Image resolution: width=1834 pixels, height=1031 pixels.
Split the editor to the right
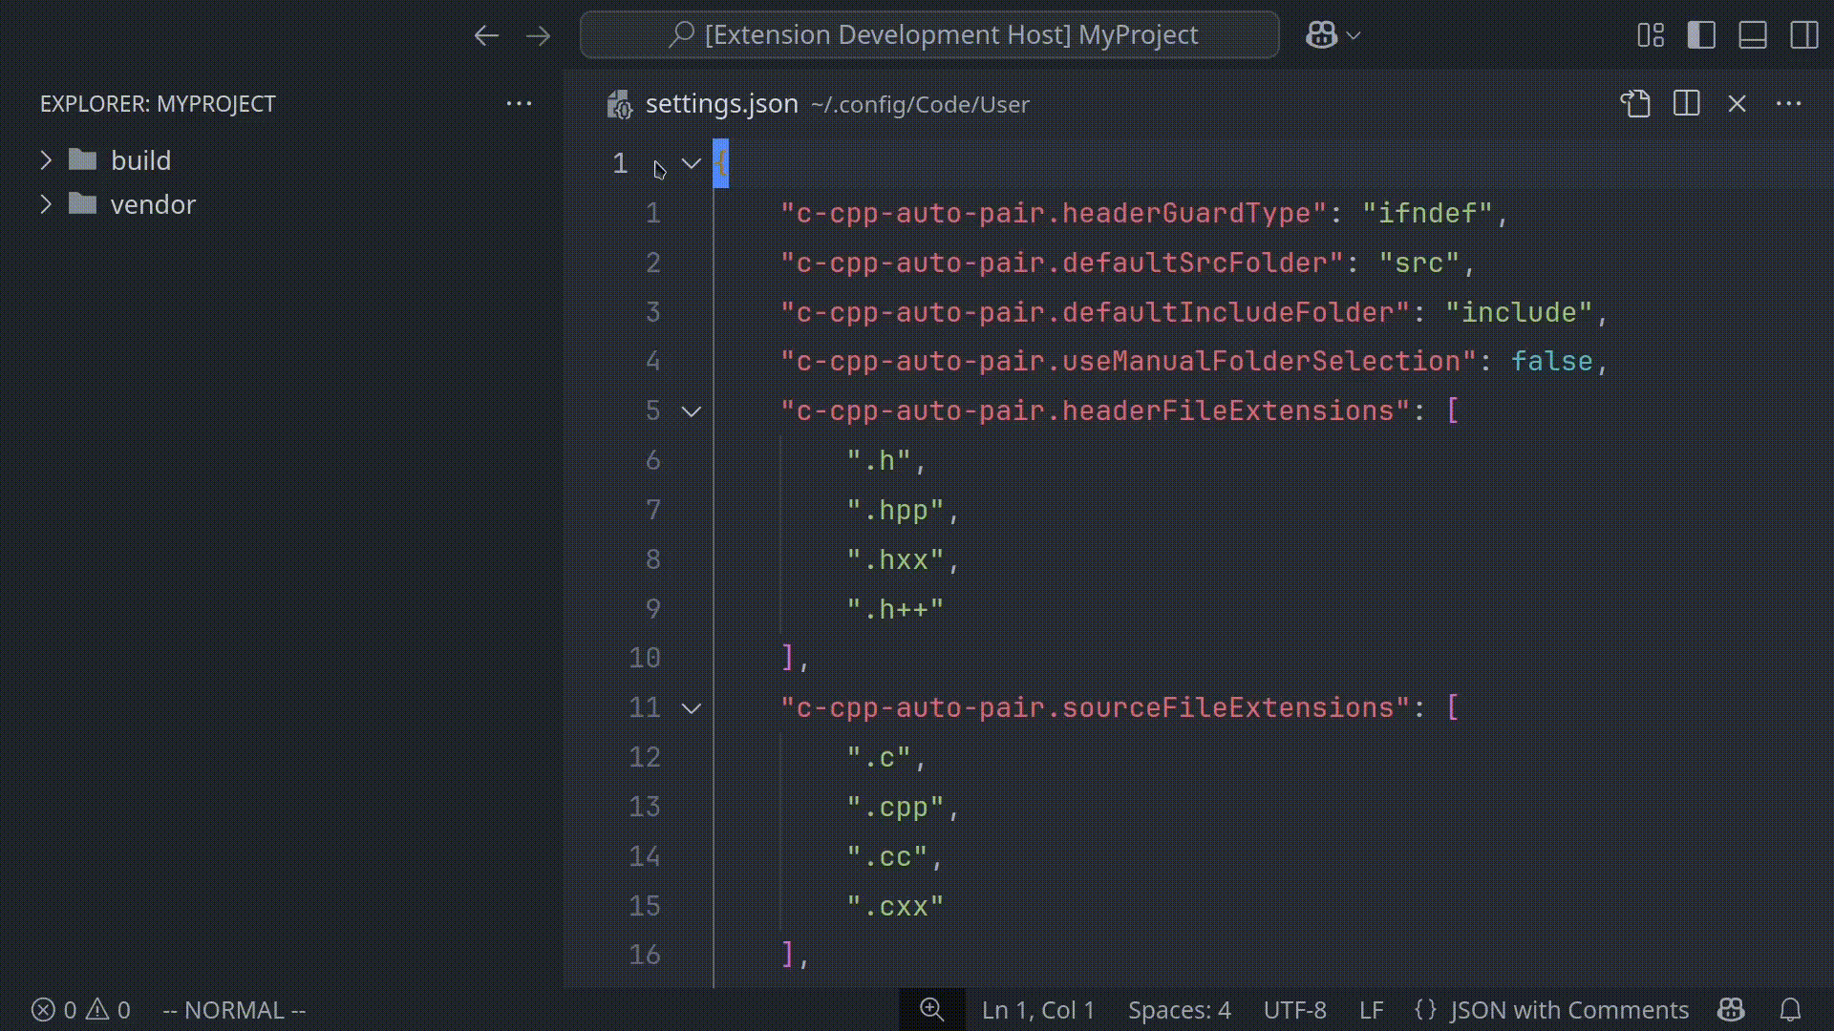click(x=1687, y=103)
